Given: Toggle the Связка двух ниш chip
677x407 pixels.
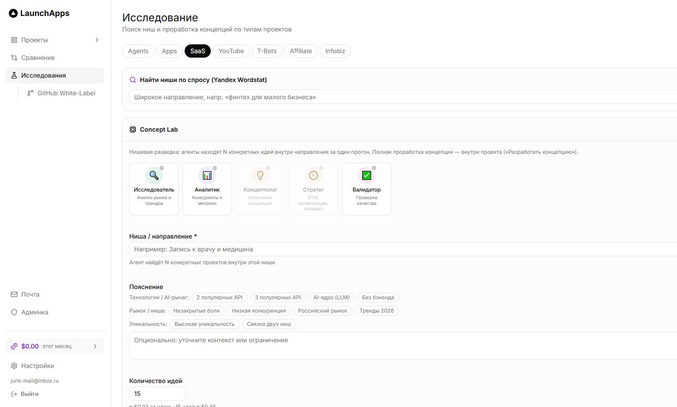Looking at the screenshot, I should (x=269, y=324).
